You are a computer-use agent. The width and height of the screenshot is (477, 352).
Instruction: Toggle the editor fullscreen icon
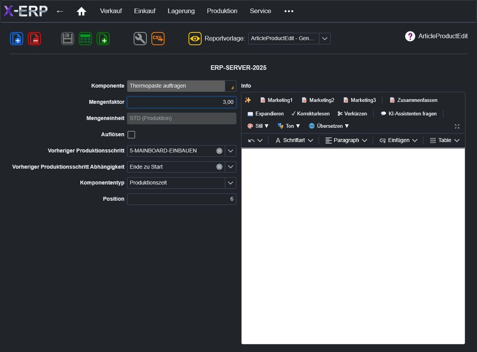[457, 126]
